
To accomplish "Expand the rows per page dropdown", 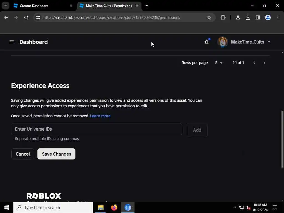I will 219,63.
